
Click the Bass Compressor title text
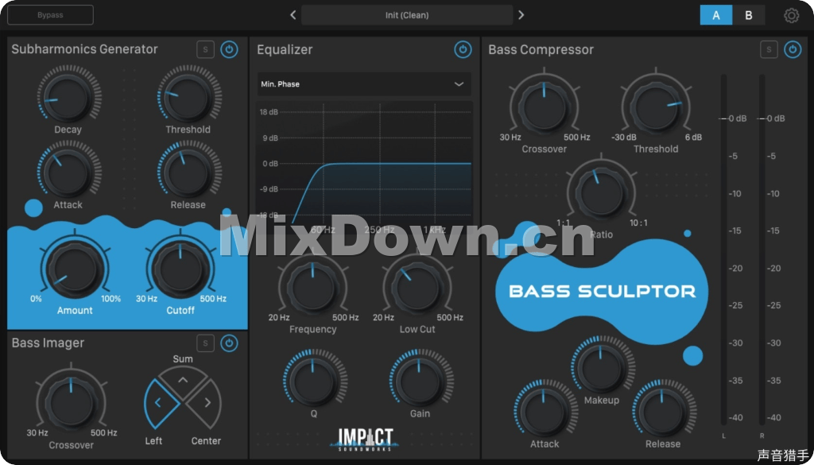click(x=541, y=50)
